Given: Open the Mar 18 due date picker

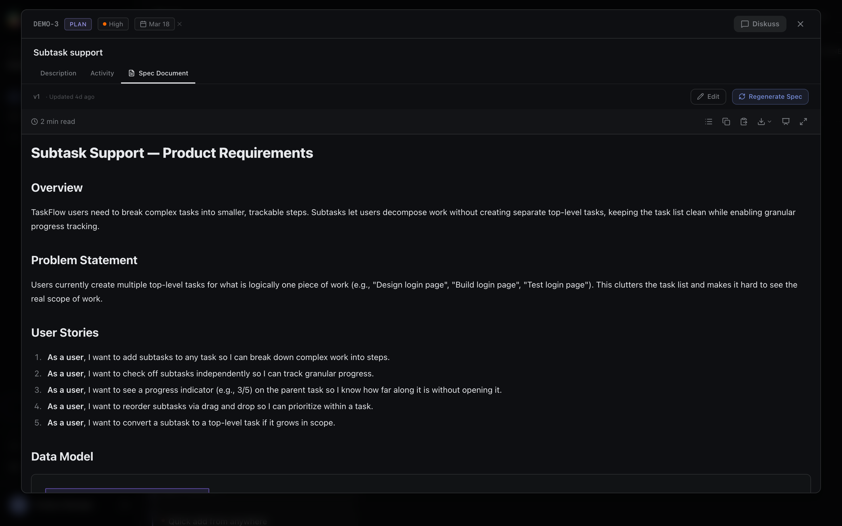Looking at the screenshot, I should click(154, 24).
